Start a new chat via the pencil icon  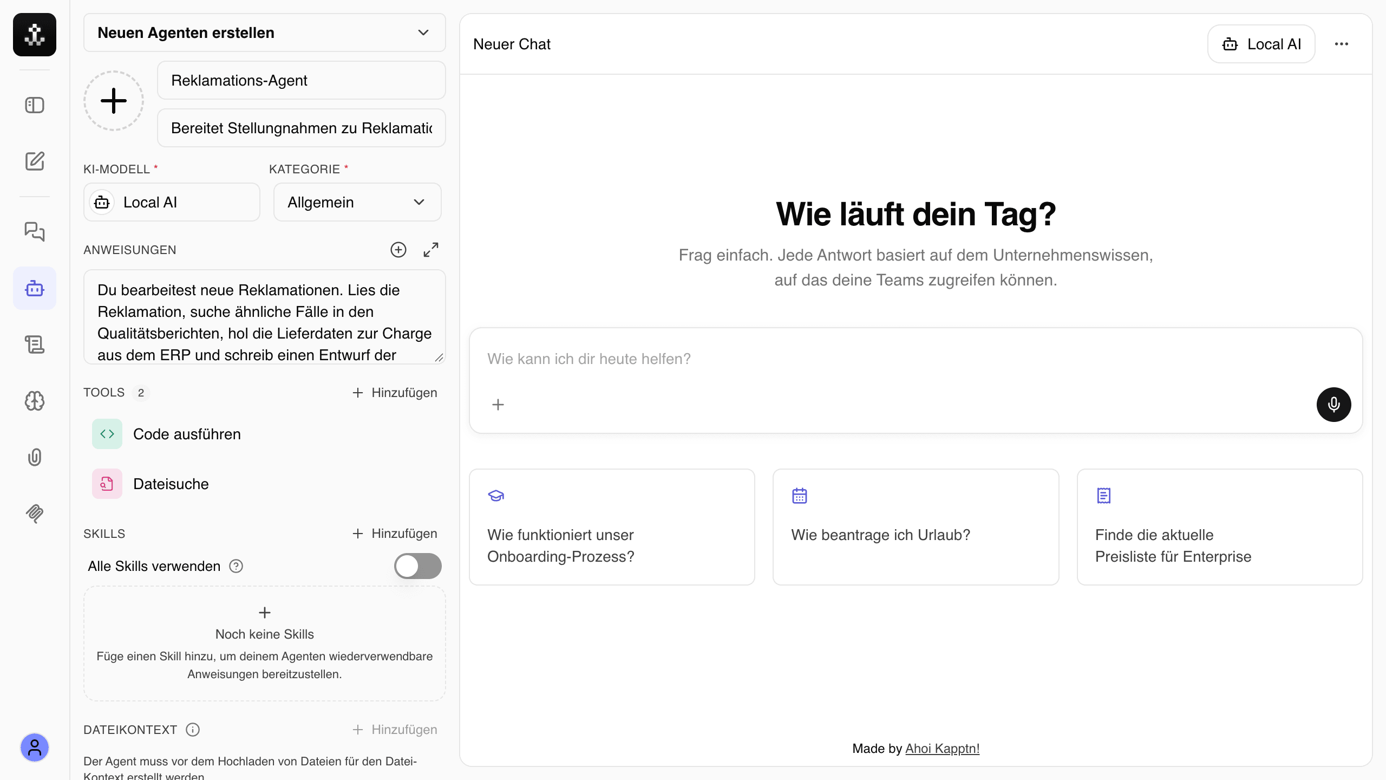[x=35, y=161]
